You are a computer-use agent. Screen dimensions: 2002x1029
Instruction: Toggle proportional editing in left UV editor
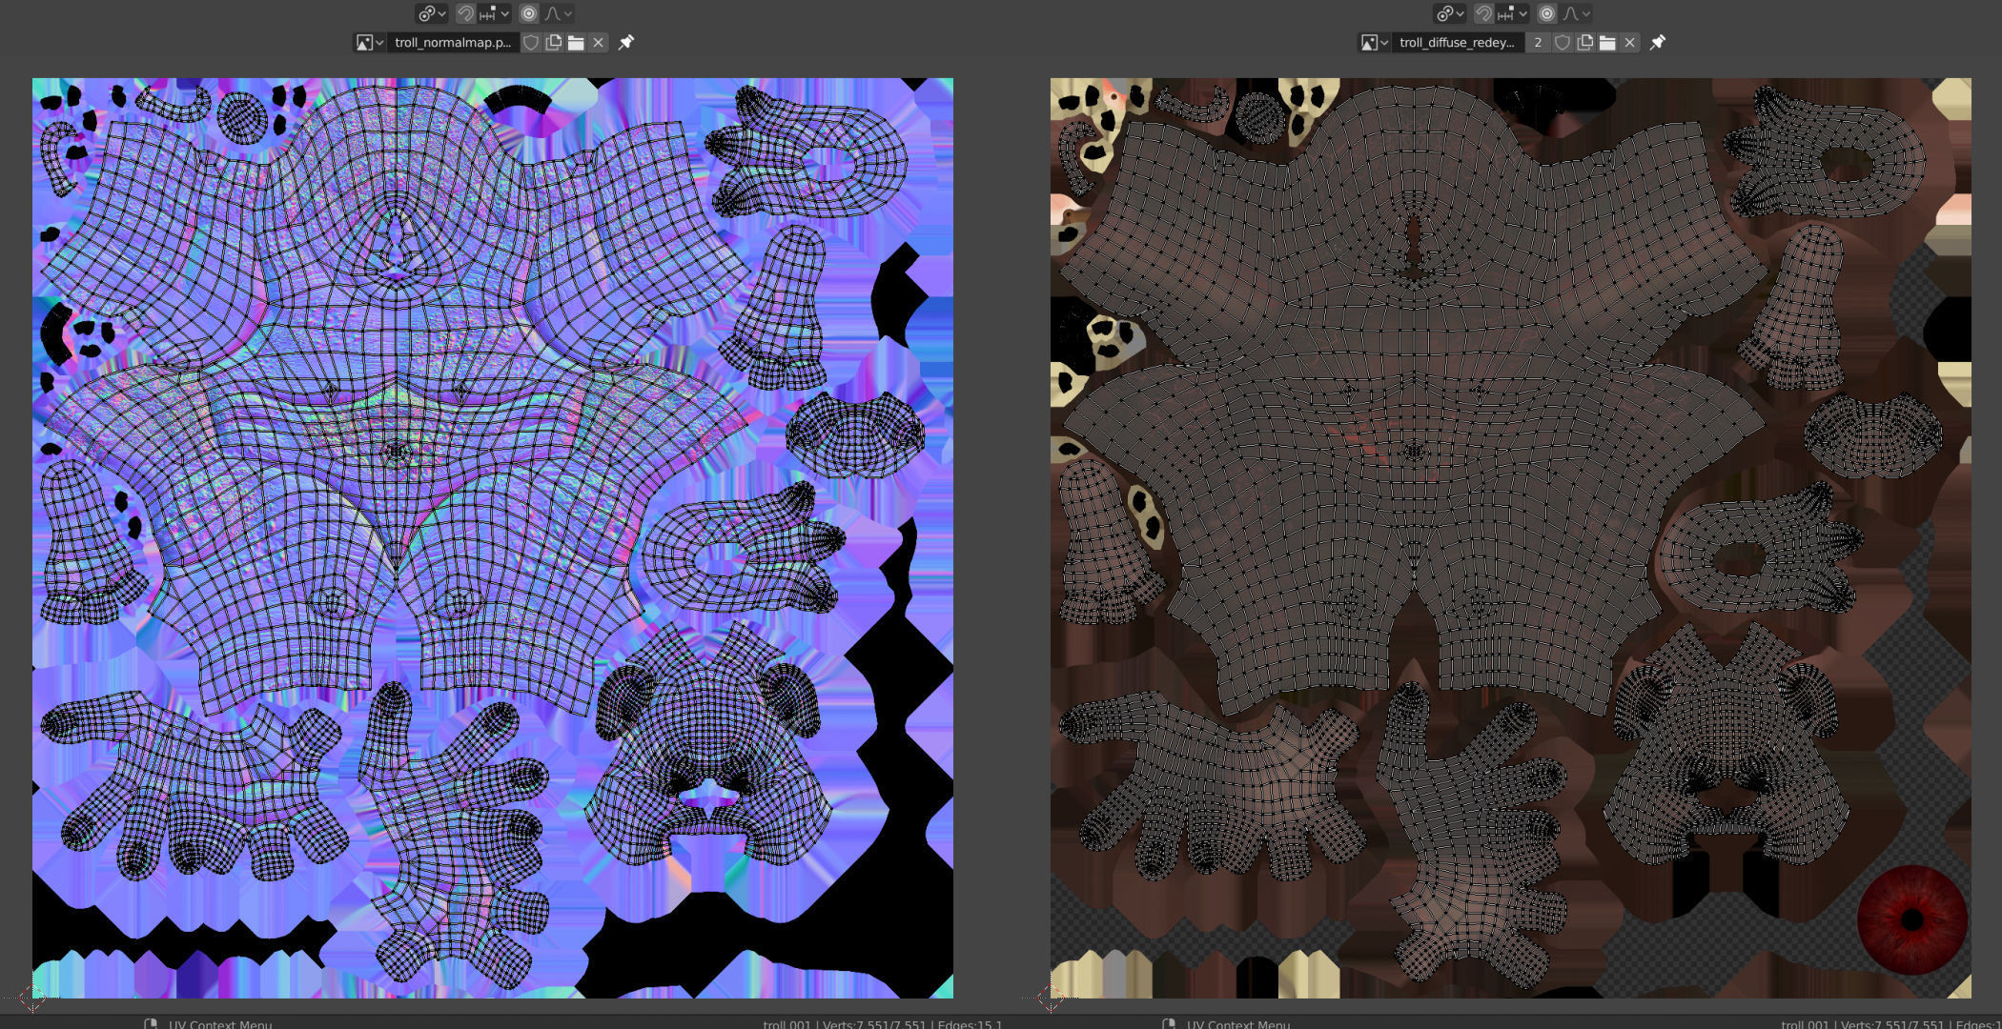[x=529, y=13]
